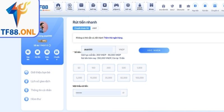Select the 50,000 amount preset
This screenshot has width=224, height=112.
[x=124, y=78]
